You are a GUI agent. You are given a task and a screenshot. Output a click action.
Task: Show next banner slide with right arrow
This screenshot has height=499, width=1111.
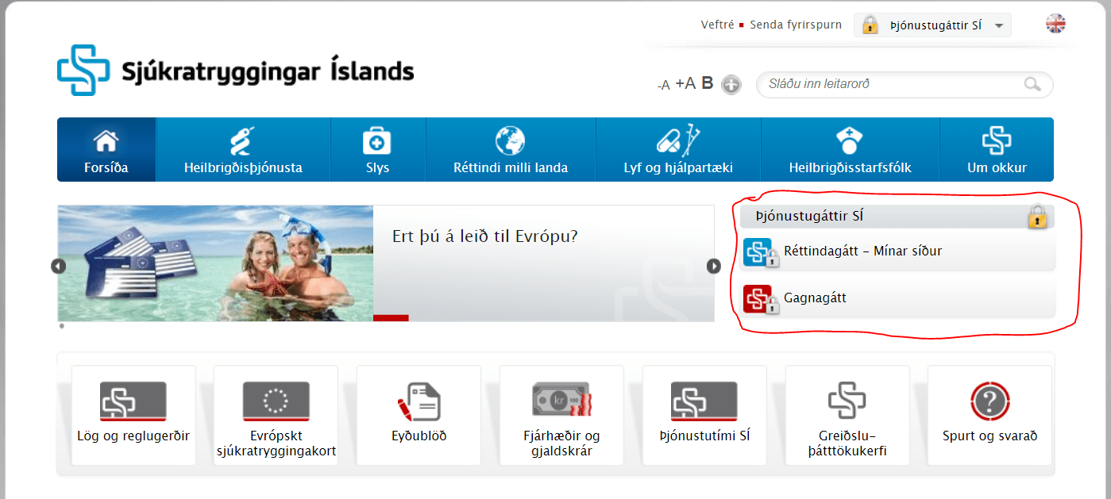tap(714, 266)
